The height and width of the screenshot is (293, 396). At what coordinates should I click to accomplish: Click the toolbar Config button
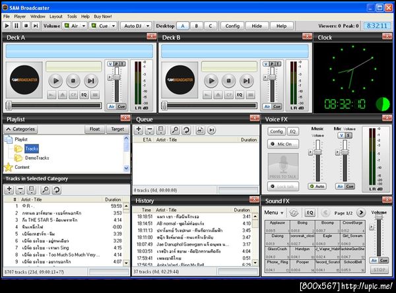pyautogui.click(x=232, y=26)
